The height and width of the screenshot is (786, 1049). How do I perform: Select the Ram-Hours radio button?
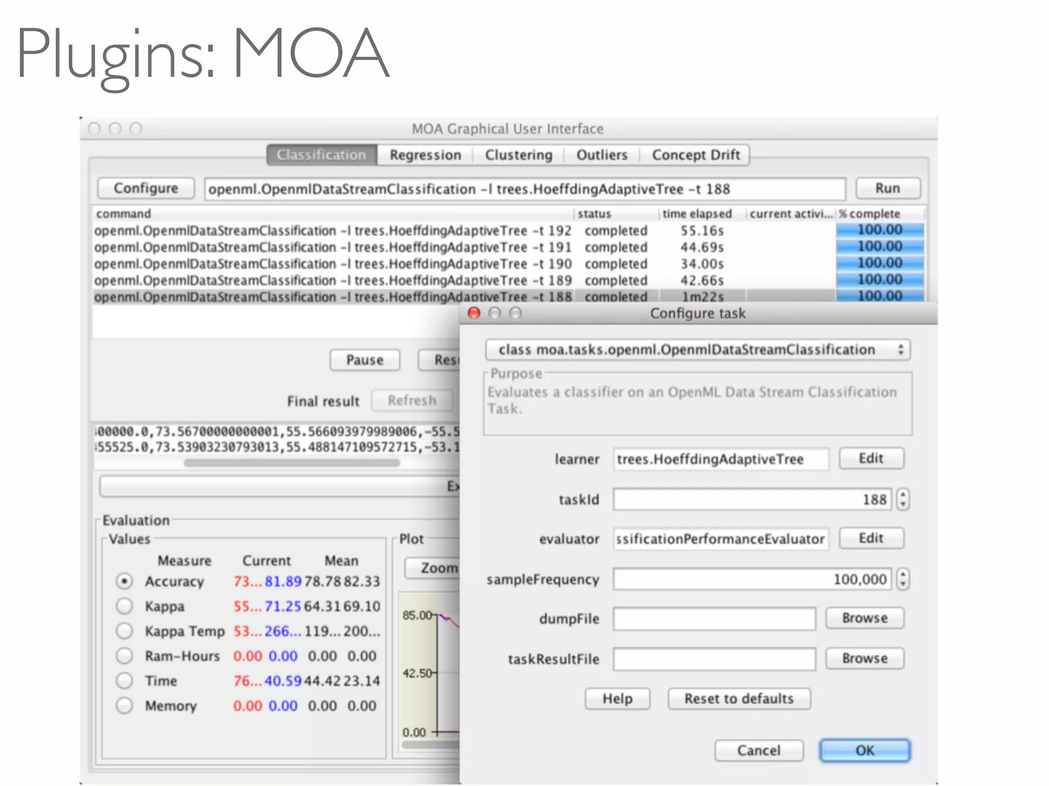pos(124,656)
